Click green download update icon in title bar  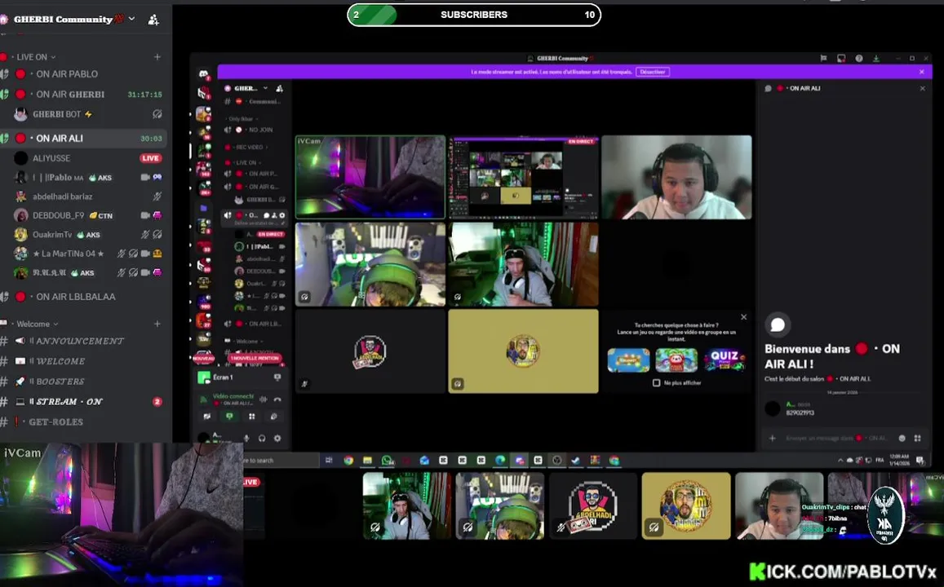pos(876,59)
